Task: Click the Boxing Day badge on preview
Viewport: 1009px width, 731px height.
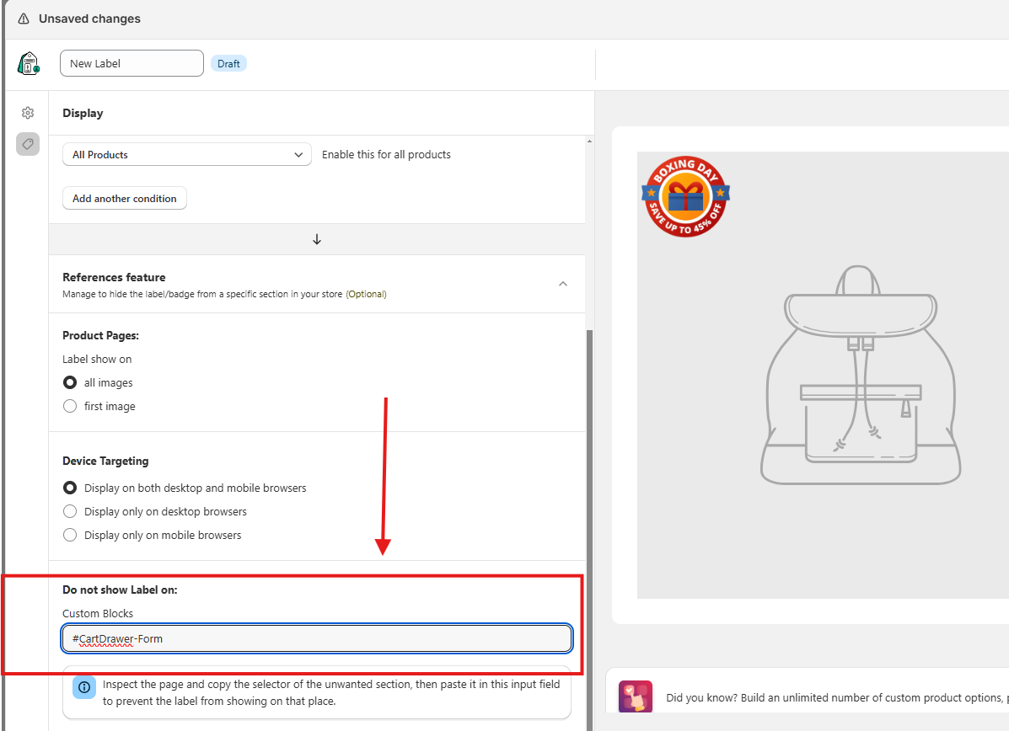Action: (685, 196)
